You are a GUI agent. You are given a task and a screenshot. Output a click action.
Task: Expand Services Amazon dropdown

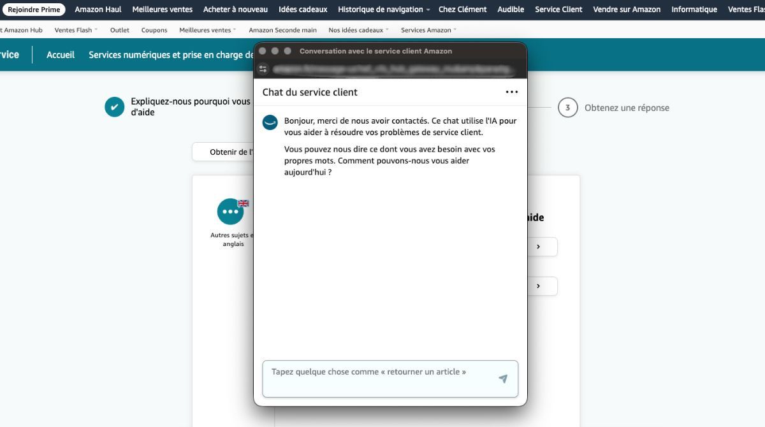428,30
